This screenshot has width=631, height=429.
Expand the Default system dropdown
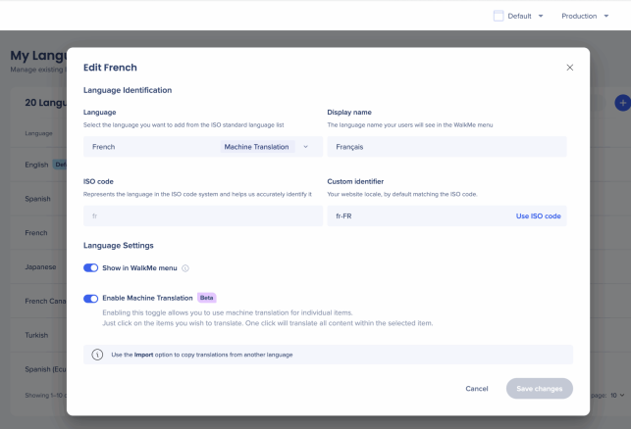pos(541,16)
